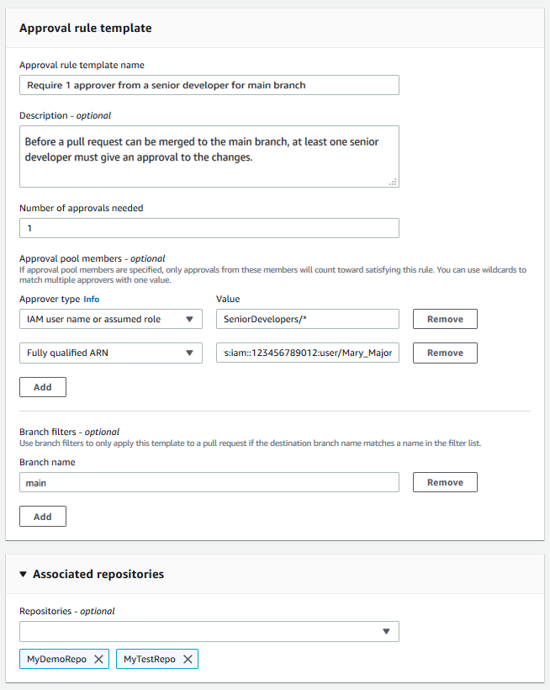Select the approval rule template name field
The image size is (550, 690).
pos(209,85)
